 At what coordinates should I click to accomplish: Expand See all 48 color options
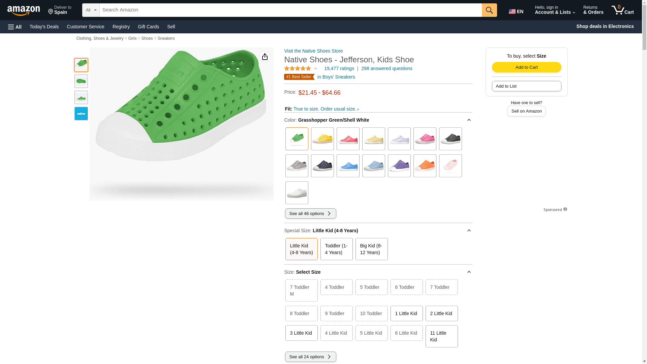pyautogui.click(x=310, y=214)
